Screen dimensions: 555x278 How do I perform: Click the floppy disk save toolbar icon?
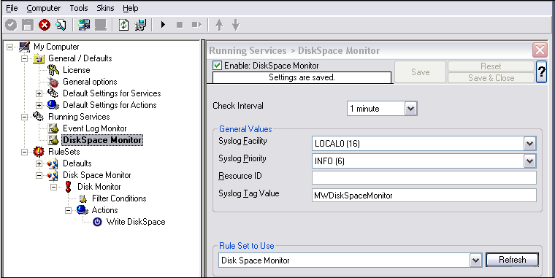pyautogui.click(x=28, y=25)
